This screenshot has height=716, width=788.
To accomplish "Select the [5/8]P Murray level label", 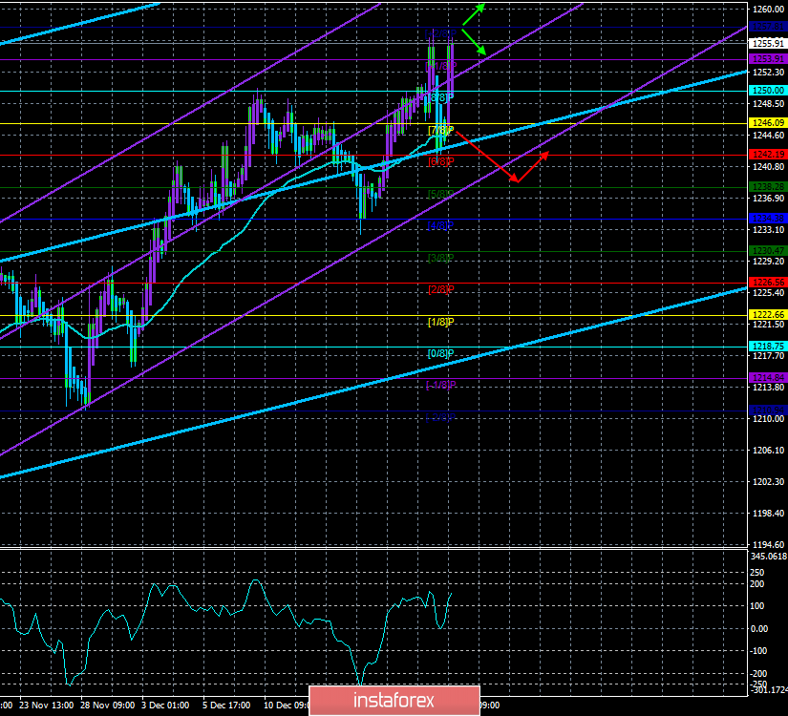I will (440, 194).
